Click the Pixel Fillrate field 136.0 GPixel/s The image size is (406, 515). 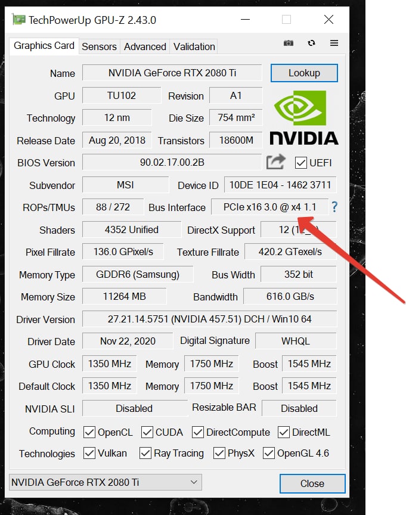[x=123, y=252]
